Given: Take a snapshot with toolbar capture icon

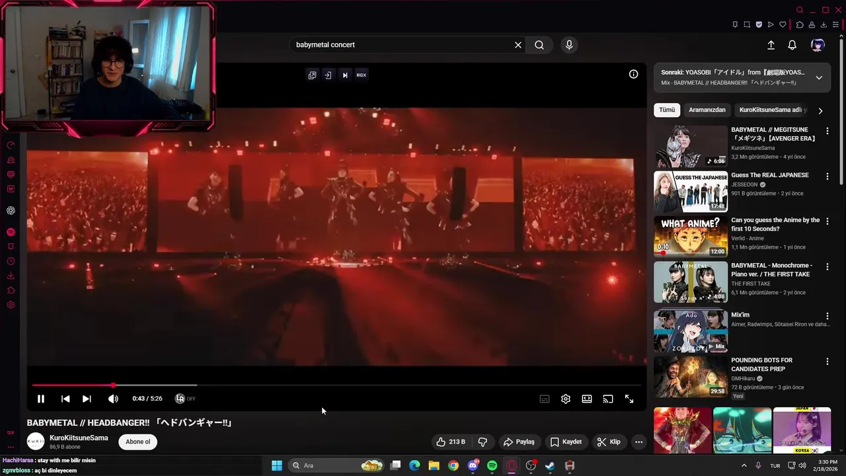Looking at the screenshot, I should pos(747,24).
